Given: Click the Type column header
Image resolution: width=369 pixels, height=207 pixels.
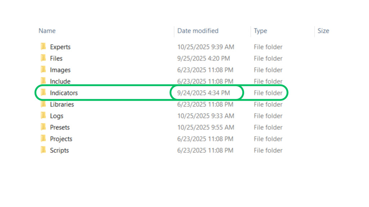Looking at the screenshot, I should coord(260,31).
